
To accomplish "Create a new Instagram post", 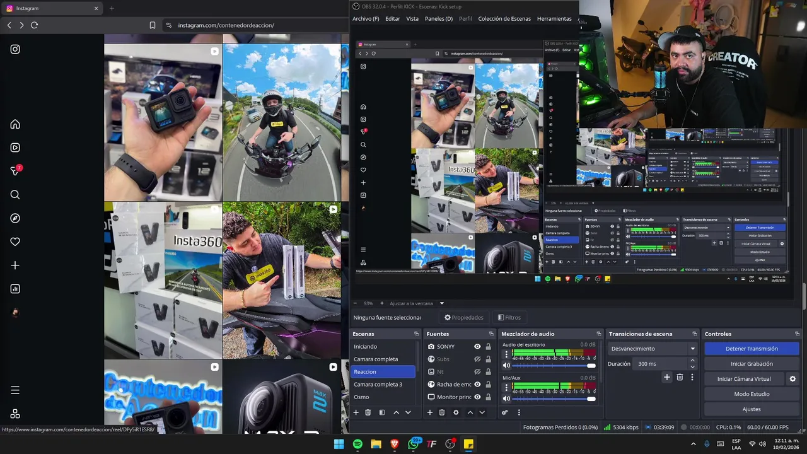I will tap(15, 265).
